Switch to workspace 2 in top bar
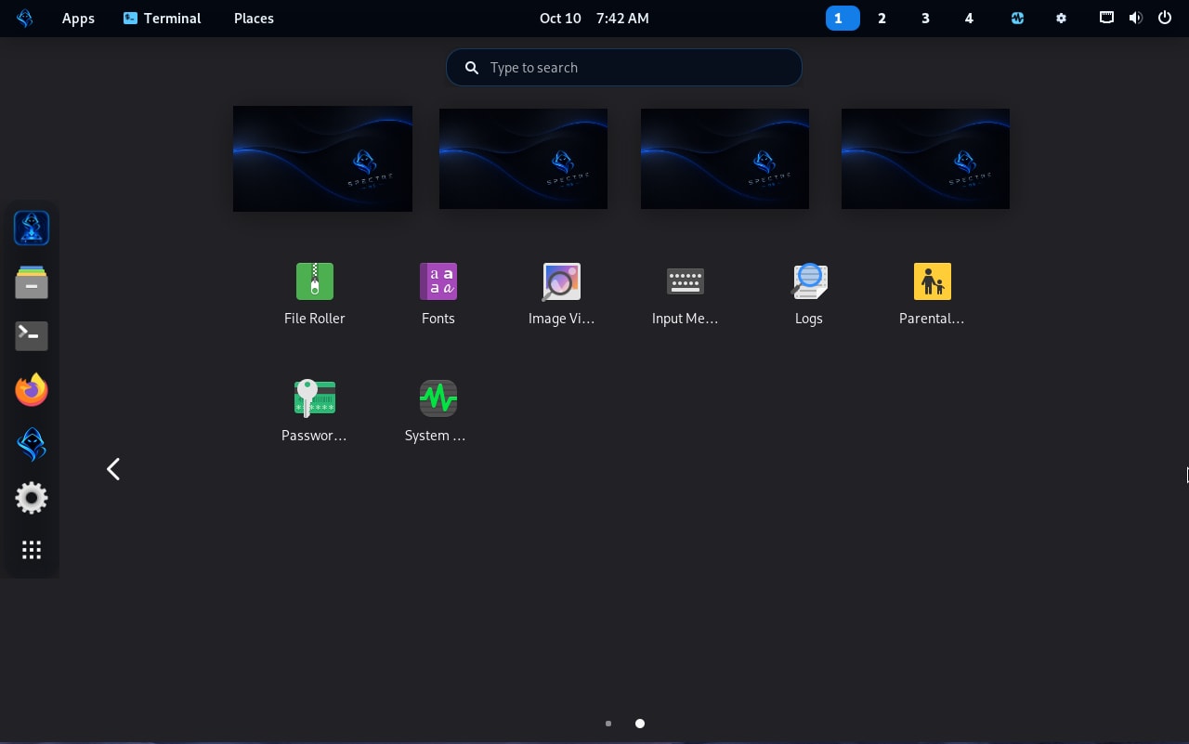 point(882,18)
